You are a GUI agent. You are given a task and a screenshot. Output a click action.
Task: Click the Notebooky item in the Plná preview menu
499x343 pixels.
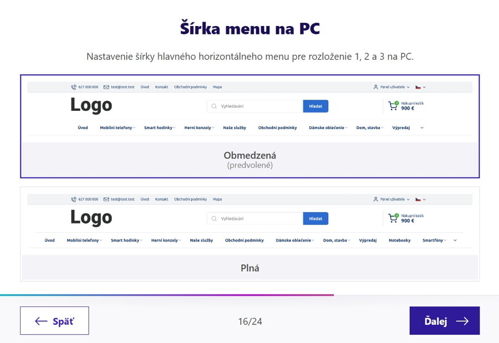(x=400, y=240)
